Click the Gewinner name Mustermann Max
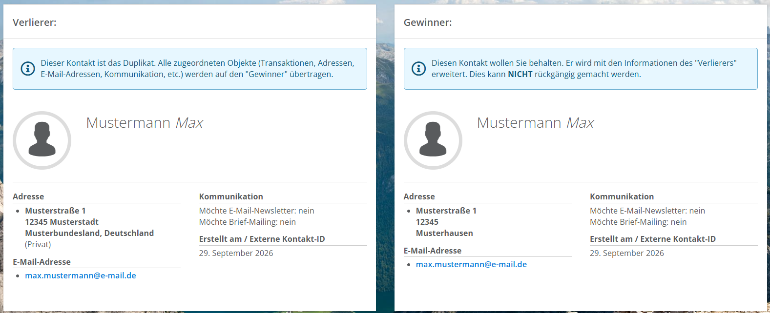Viewport: 770px width, 313px height. click(x=535, y=123)
